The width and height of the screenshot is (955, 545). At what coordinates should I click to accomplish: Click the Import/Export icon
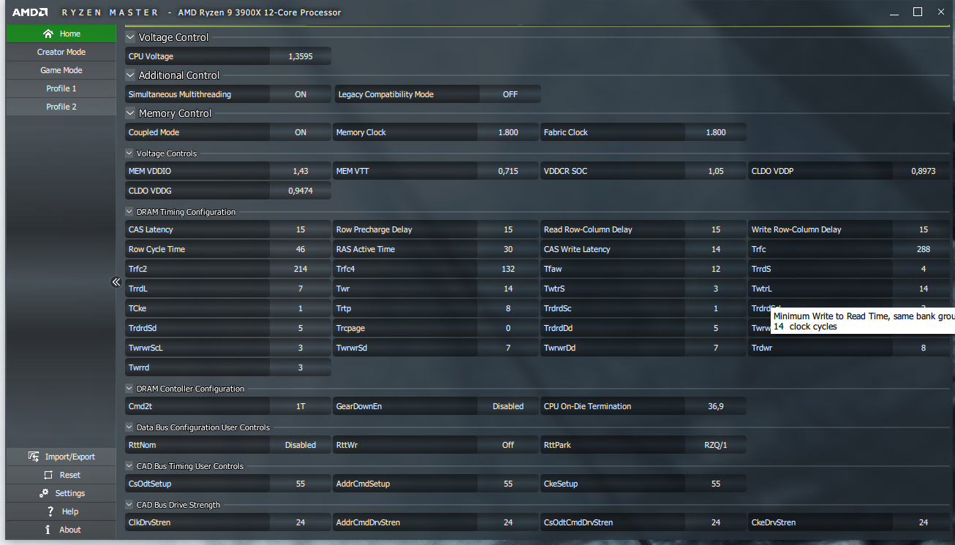[x=34, y=457]
